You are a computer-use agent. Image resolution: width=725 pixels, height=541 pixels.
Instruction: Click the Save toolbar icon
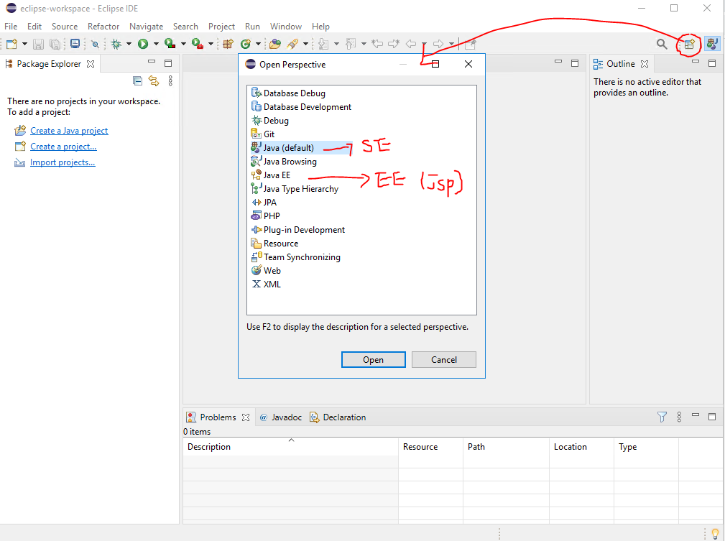pyautogui.click(x=38, y=44)
